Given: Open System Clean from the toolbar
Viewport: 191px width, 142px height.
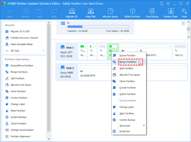Looking at the screenshot, I should pyautogui.click(x=170, y=13).
